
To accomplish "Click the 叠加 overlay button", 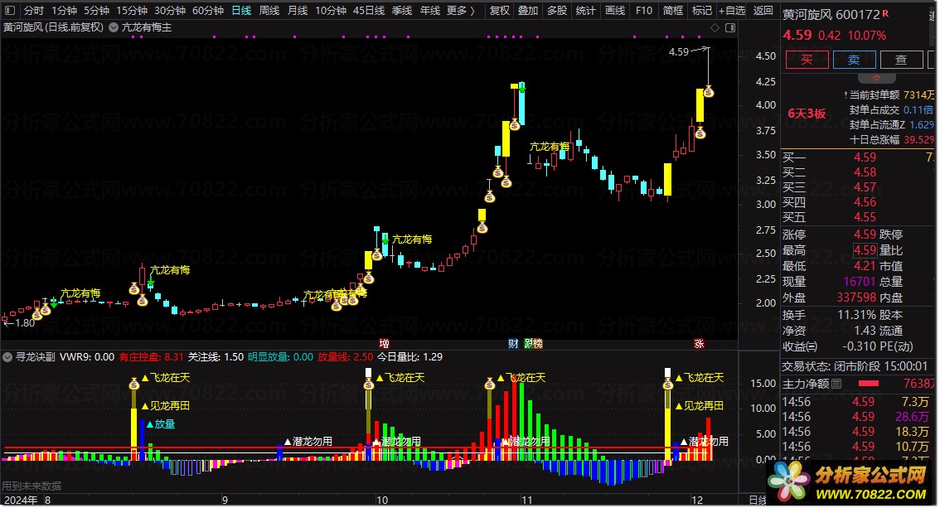I will pos(527,10).
